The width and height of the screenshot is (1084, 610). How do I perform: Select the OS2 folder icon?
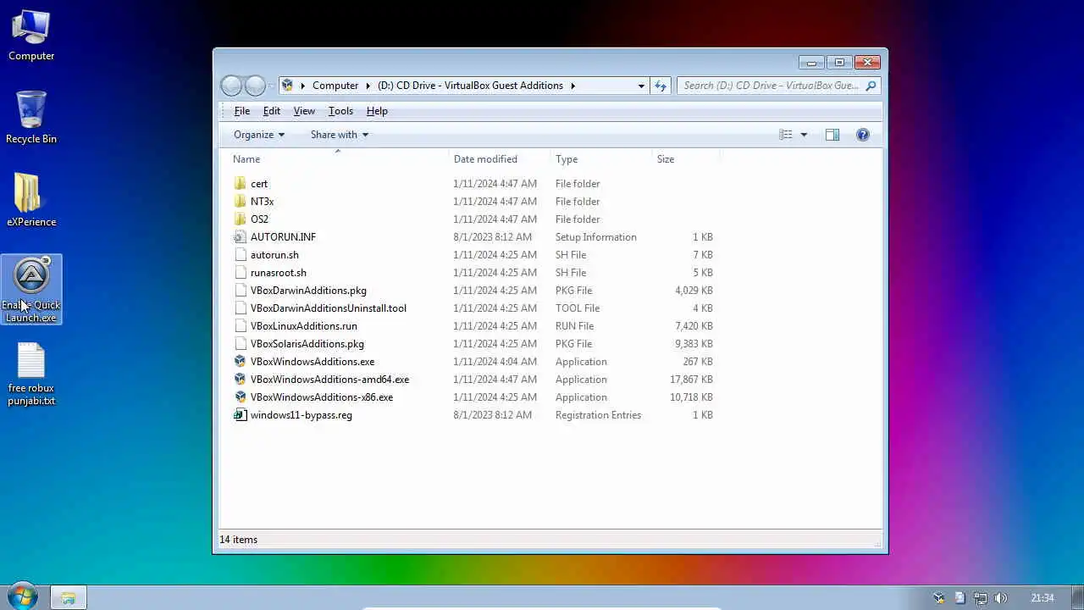(241, 219)
